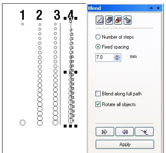The height and width of the screenshot is (153, 166).
Task: Click the Start object button icon
Action: tap(105, 132)
